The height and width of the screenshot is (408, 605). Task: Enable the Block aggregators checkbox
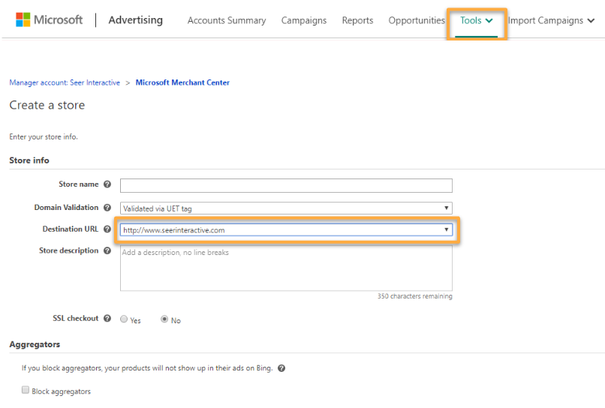(x=26, y=391)
